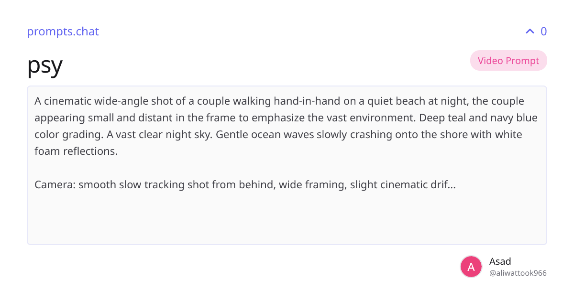
Task: Click the pink avatar with letter A
Action: point(471,267)
